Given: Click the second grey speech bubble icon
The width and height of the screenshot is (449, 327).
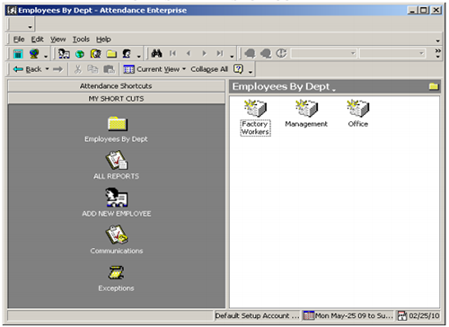Looking at the screenshot, I should tap(266, 54).
